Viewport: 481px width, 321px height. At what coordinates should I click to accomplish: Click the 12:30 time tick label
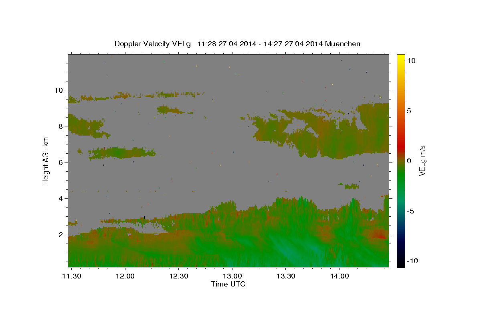(178, 276)
